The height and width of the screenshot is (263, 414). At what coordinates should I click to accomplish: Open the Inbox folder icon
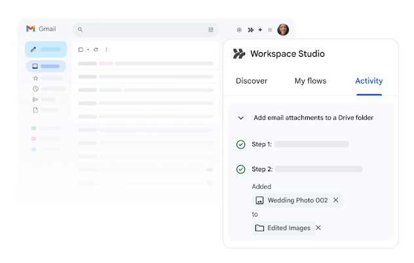(35, 66)
